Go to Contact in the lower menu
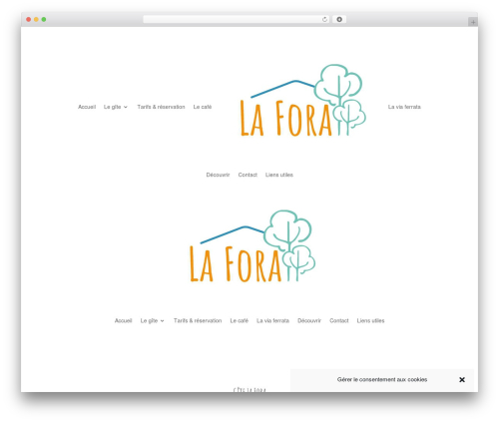This screenshot has height=422, width=499. point(339,320)
